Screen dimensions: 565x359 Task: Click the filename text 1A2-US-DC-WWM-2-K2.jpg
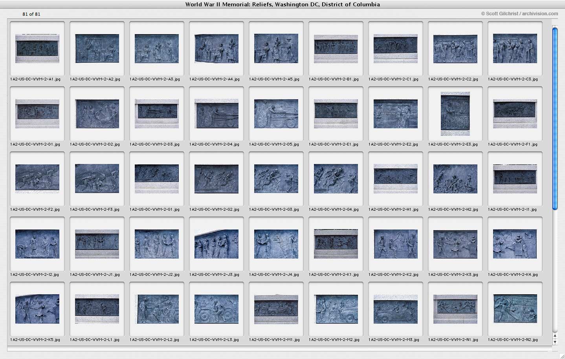pos(393,275)
